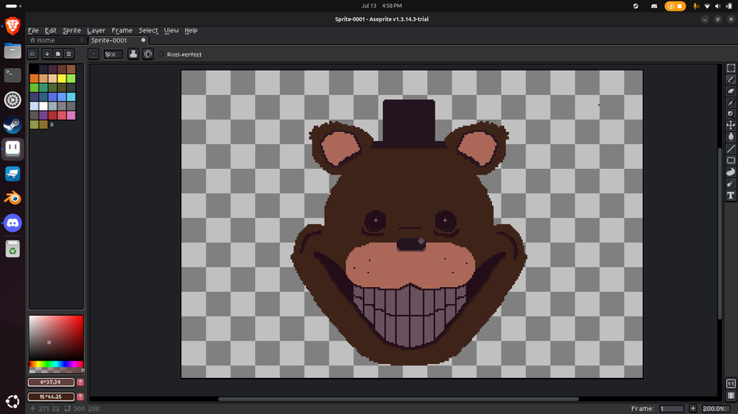Open Discord from the dock

[x=12, y=223]
